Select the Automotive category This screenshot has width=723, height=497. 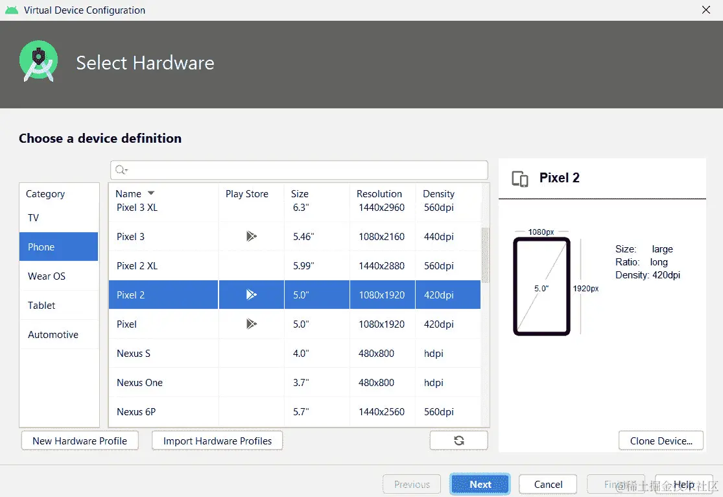click(59, 335)
